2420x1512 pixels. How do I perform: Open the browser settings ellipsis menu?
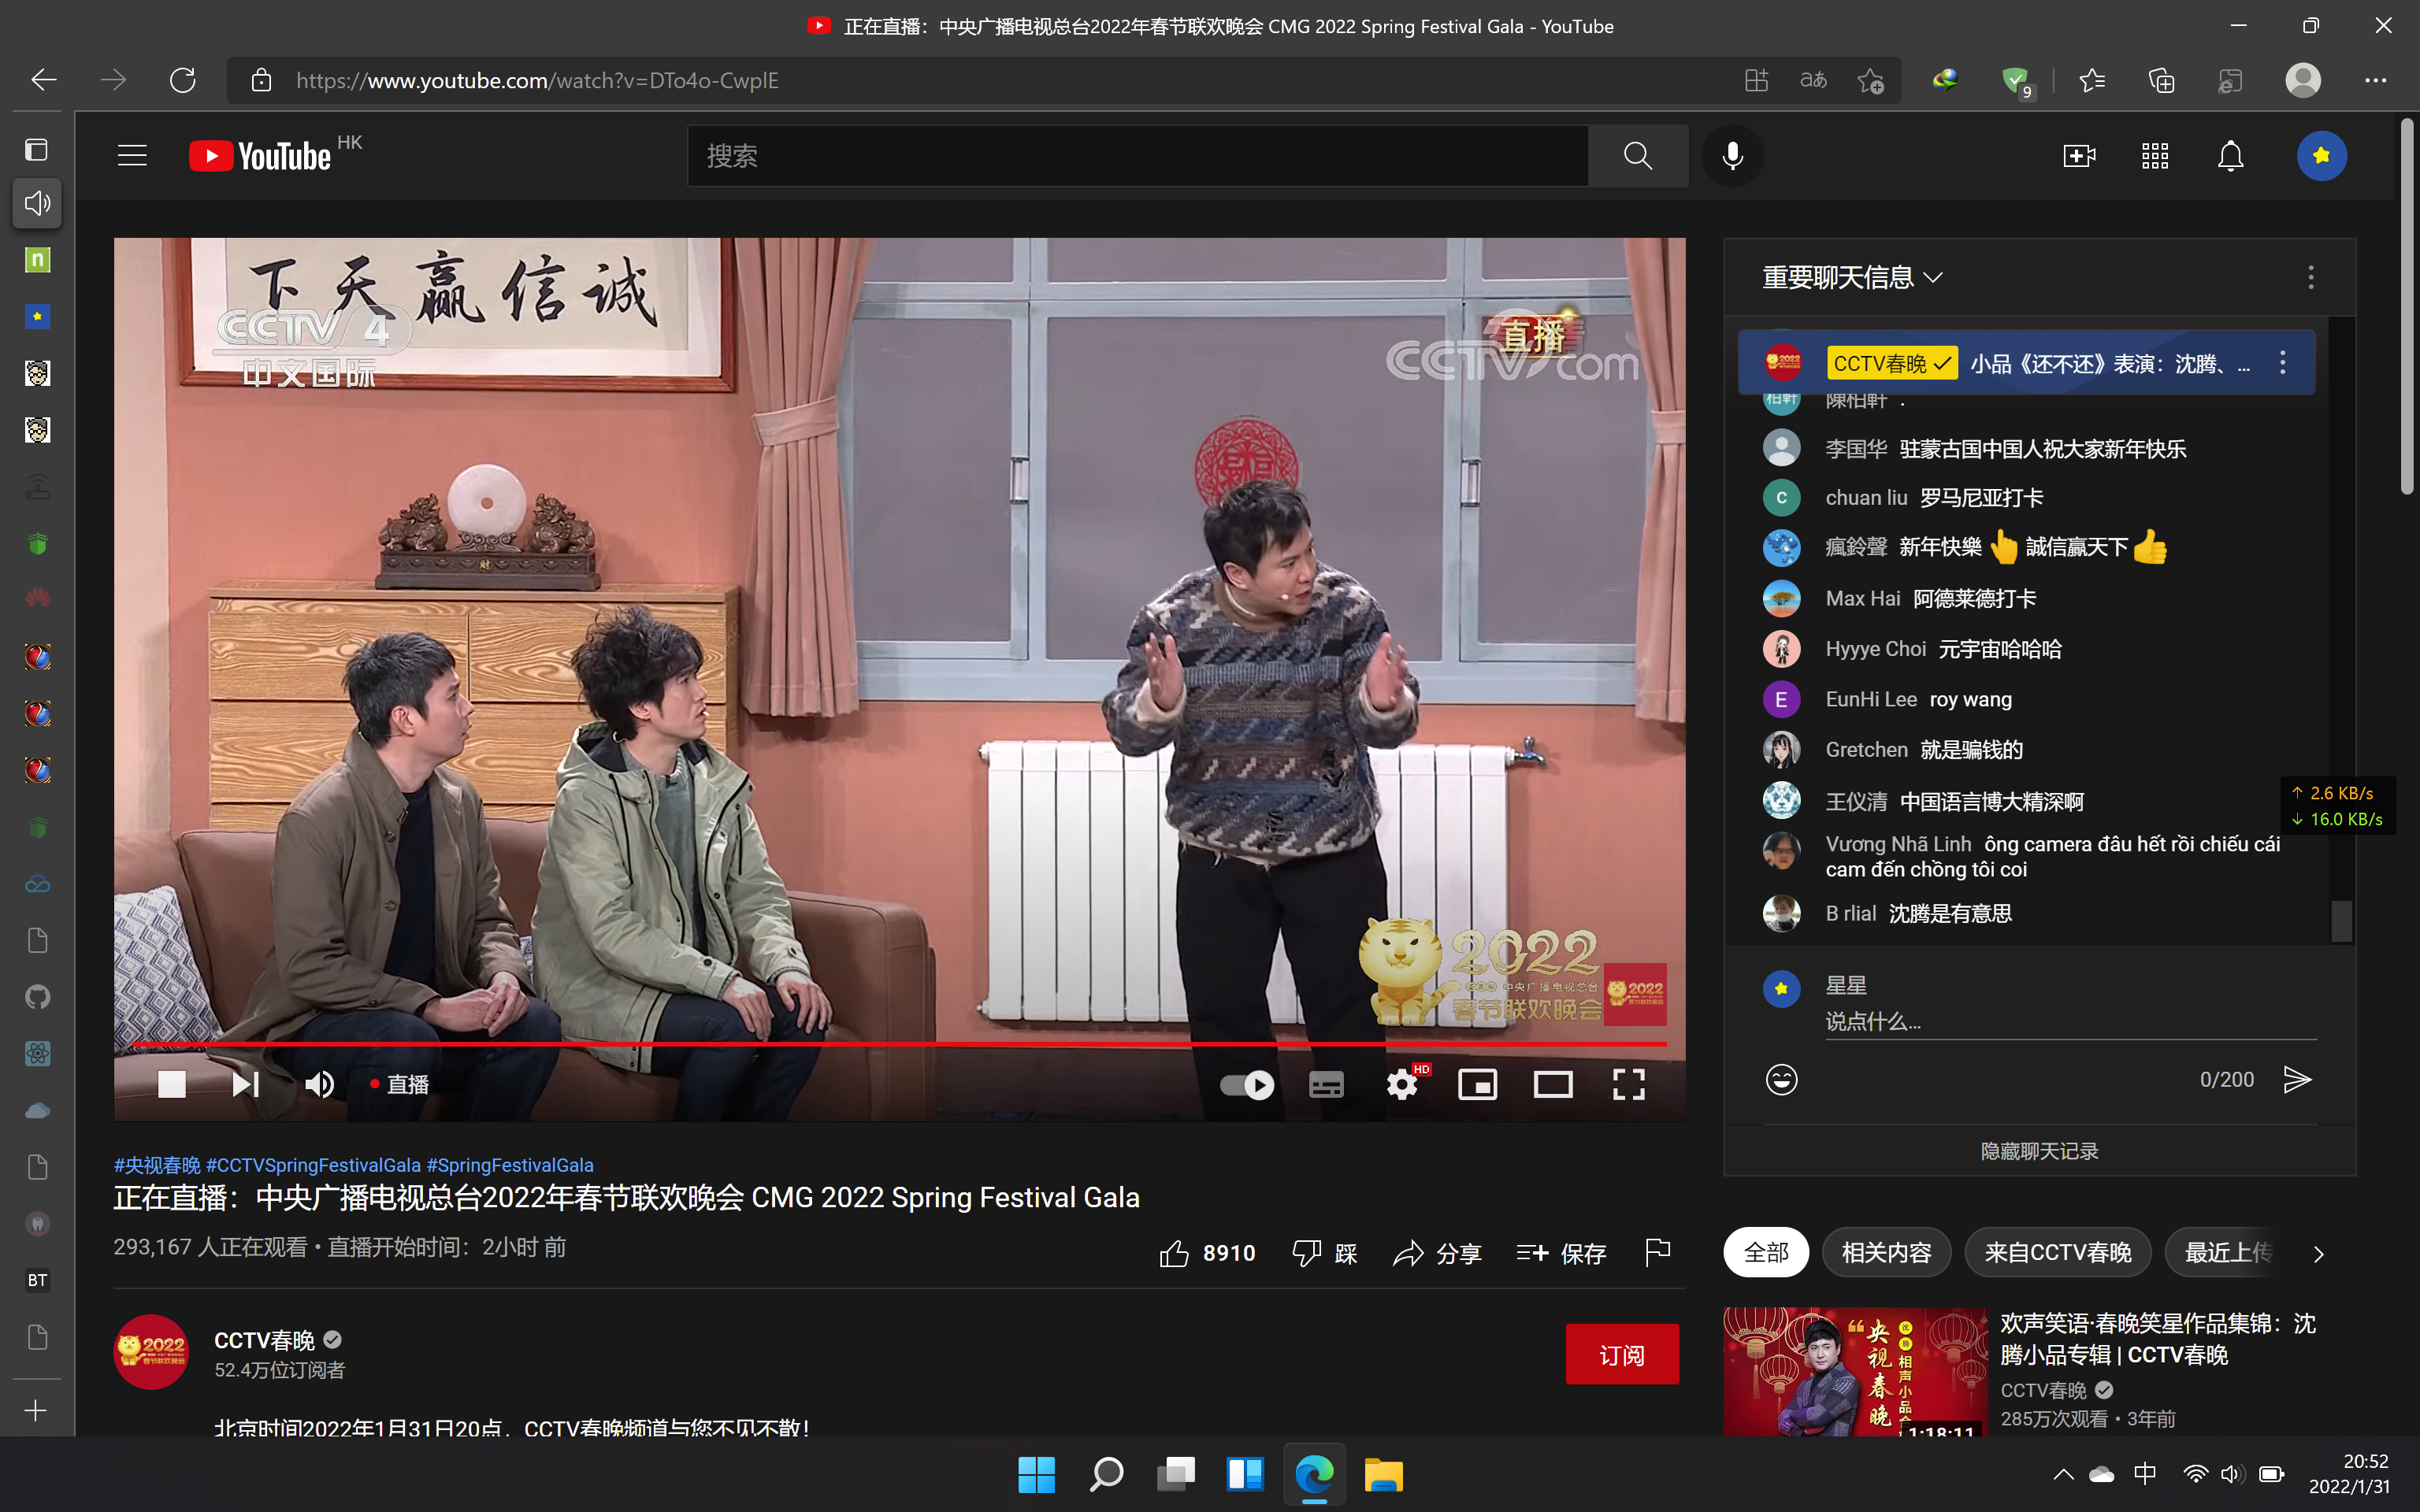coord(2375,80)
